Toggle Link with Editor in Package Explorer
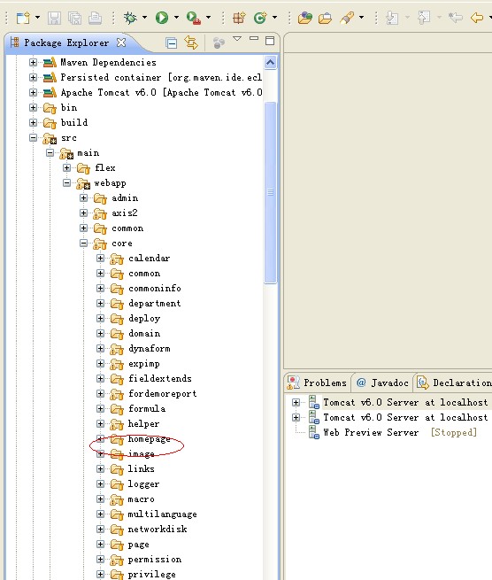The width and height of the screenshot is (492, 580). tap(191, 43)
